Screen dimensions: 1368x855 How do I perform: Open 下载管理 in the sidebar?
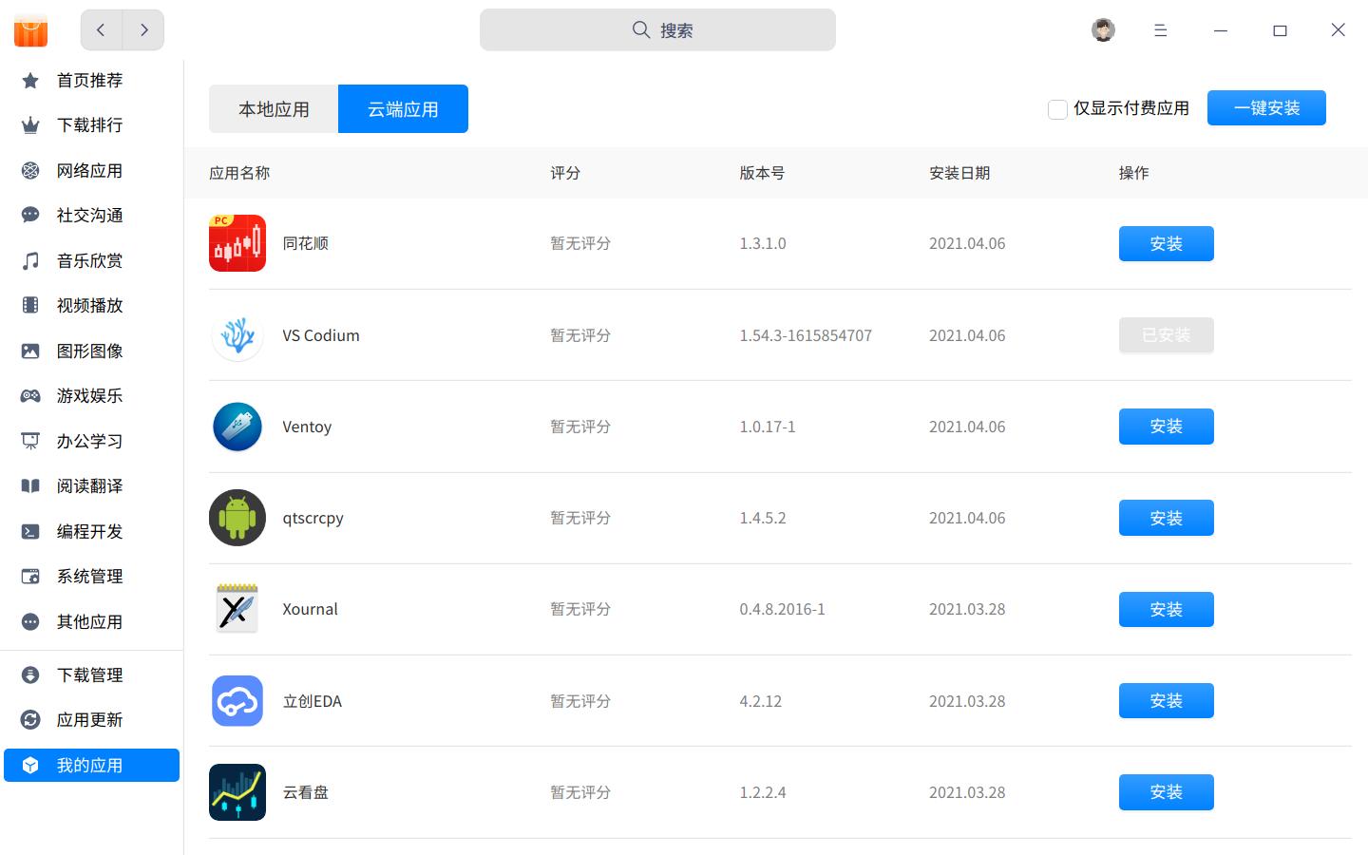click(x=91, y=675)
